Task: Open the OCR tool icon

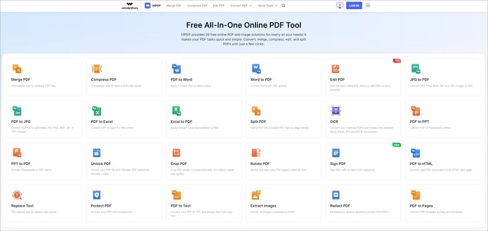Action: click(336, 110)
